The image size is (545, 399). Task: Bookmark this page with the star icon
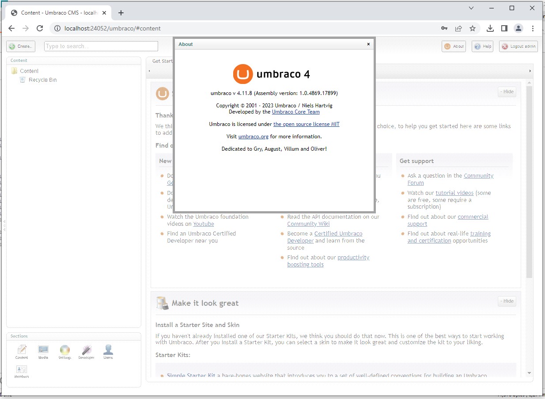(473, 28)
